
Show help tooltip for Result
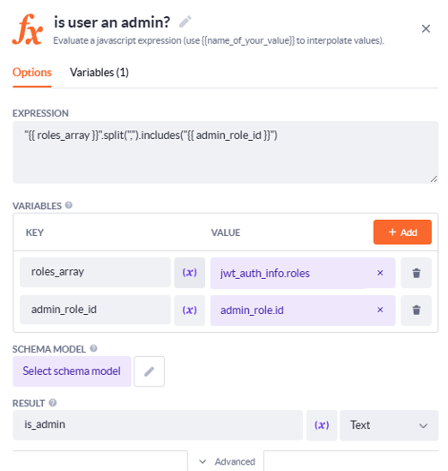[x=53, y=403]
